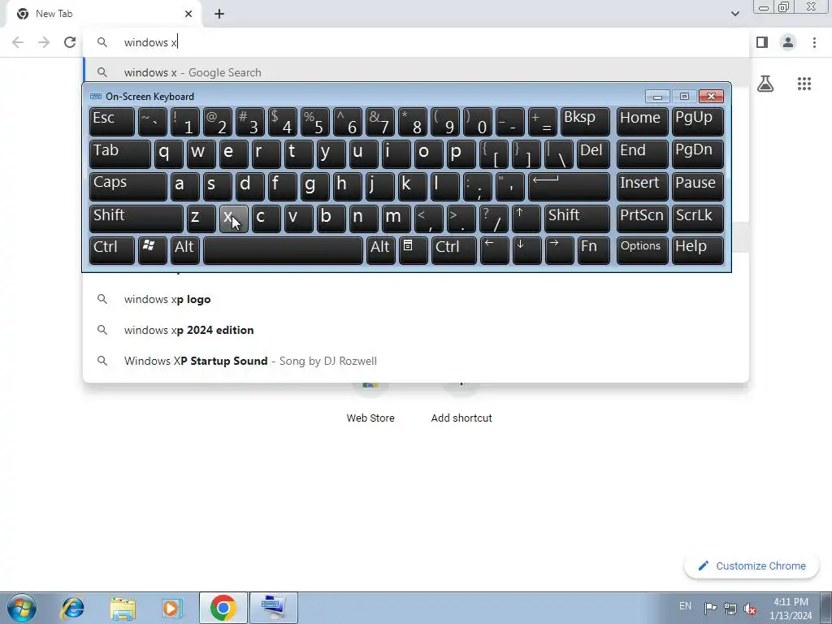Open the Windows Start orb
Image resolution: width=832 pixels, height=624 pixels.
(22, 608)
